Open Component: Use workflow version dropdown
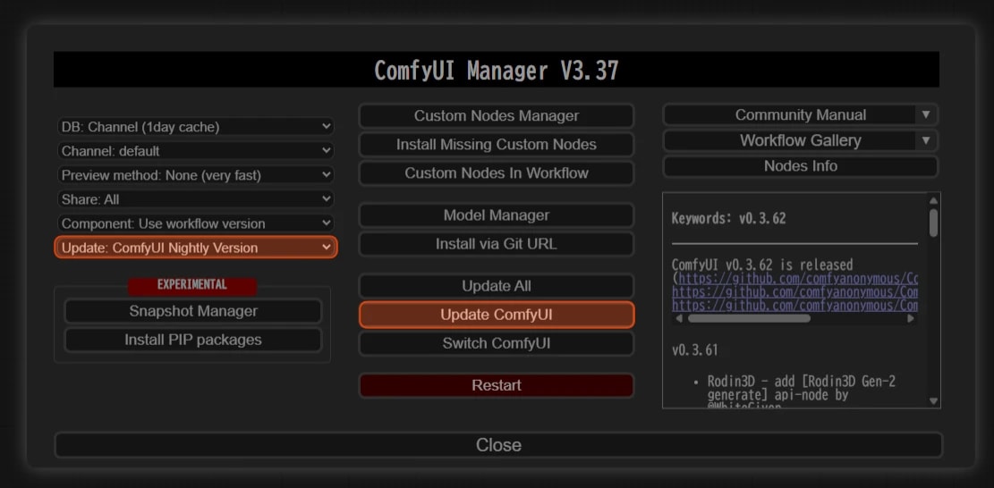The image size is (994, 488). point(195,223)
